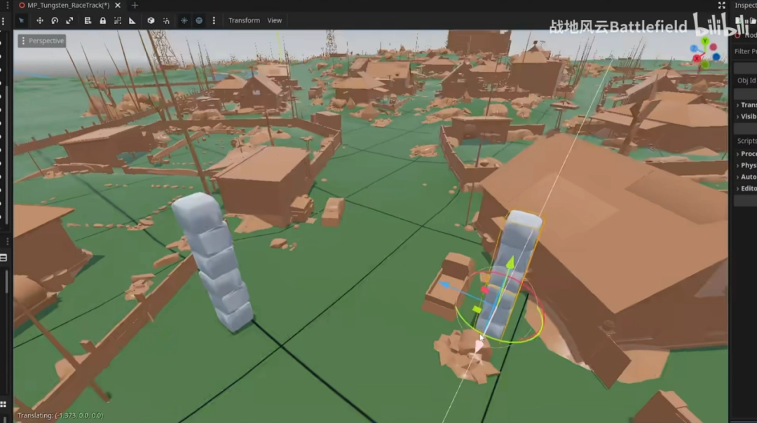This screenshot has height=423, width=757.
Task: Open the Transform menu
Action: point(244,20)
